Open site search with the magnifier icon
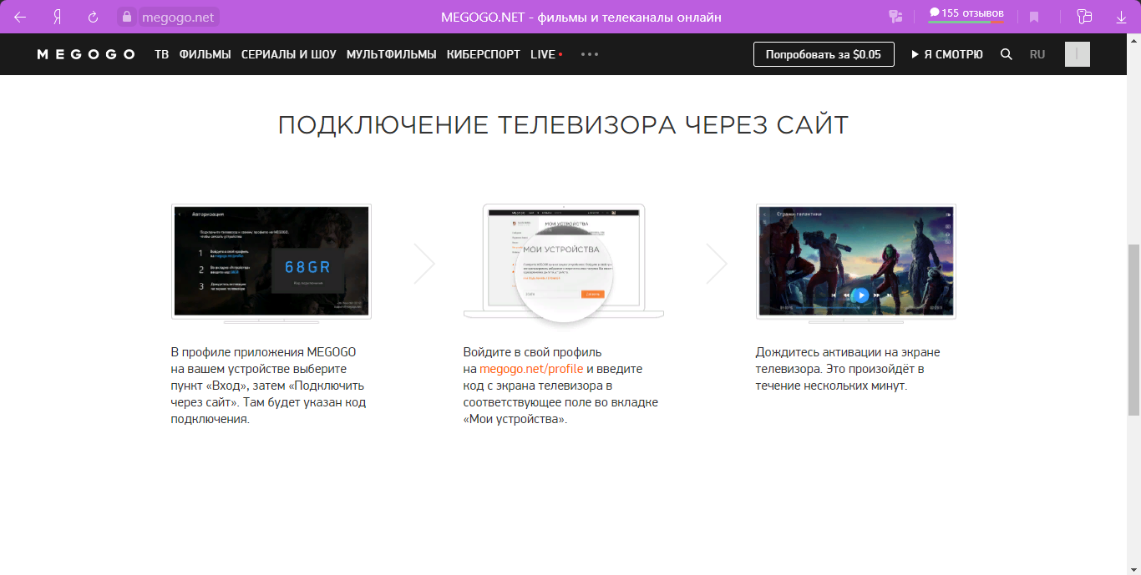 (1007, 54)
